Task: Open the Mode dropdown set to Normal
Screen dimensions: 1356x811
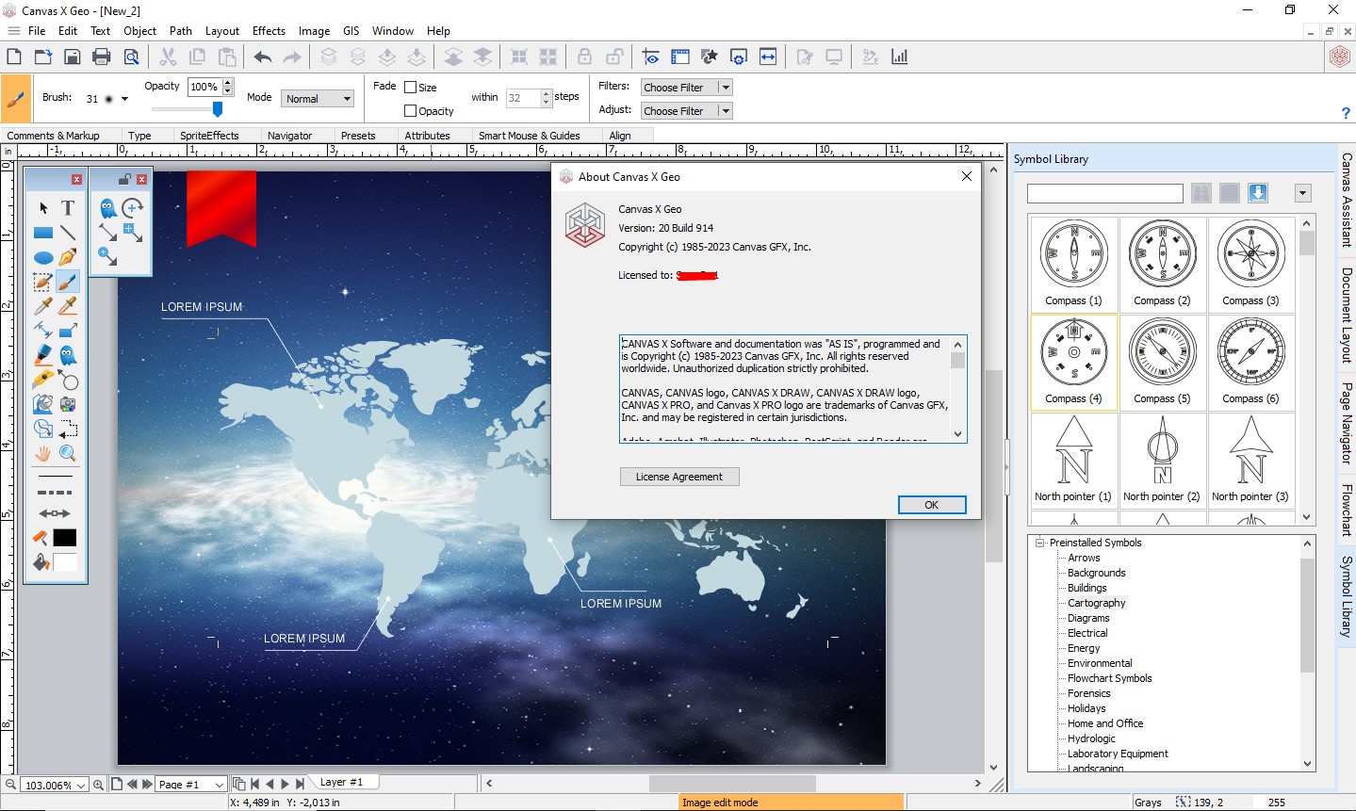Action: (x=318, y=99)
